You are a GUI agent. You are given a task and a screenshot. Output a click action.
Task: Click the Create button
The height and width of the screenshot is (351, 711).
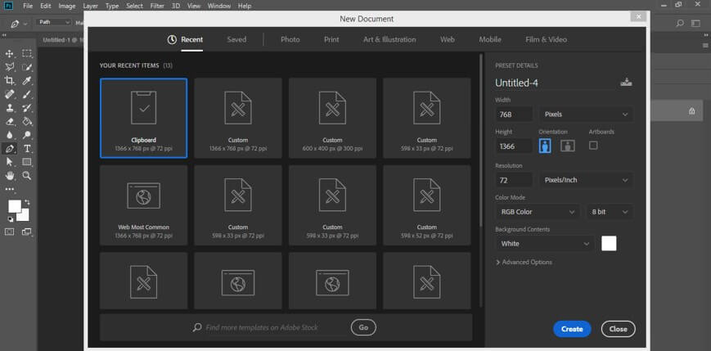[572, 329]
